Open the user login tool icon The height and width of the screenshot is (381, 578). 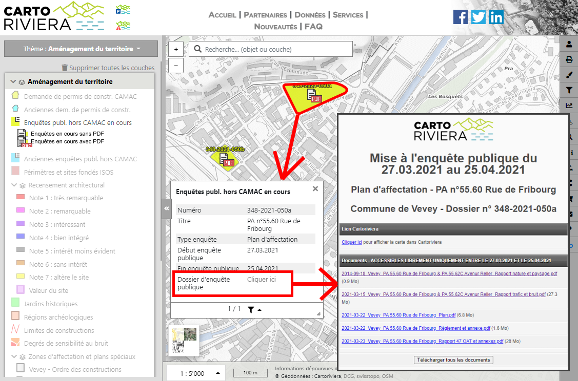click(569, 45)
